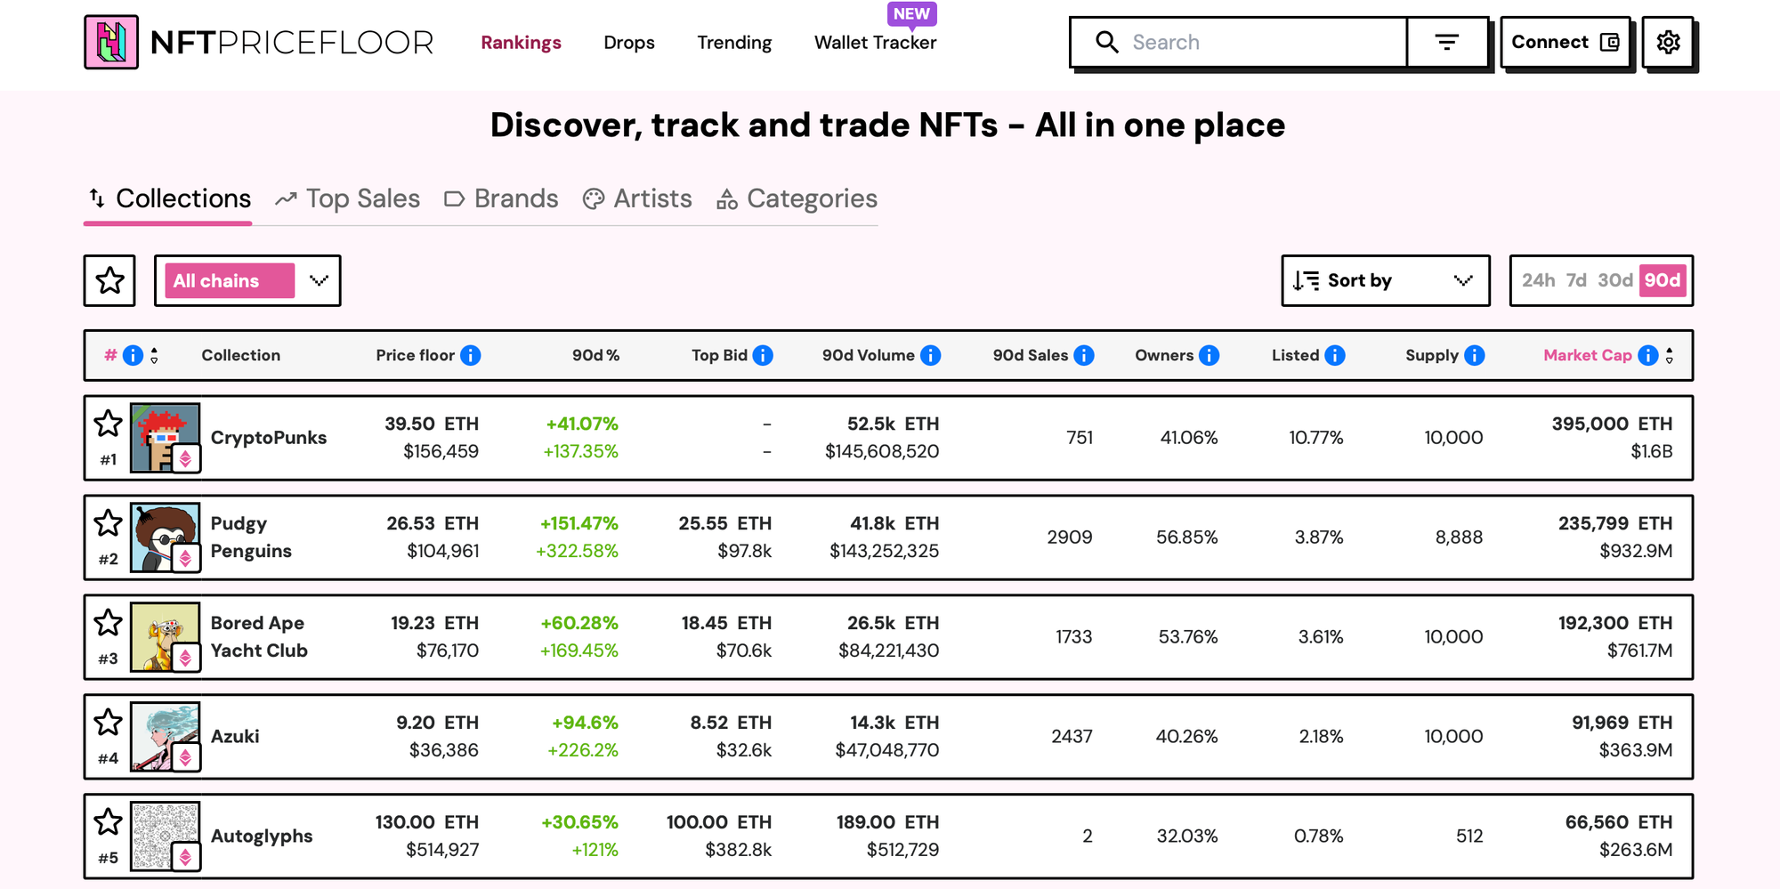
Task: Favorite the Azuki collection
Action: coord(108,723)
